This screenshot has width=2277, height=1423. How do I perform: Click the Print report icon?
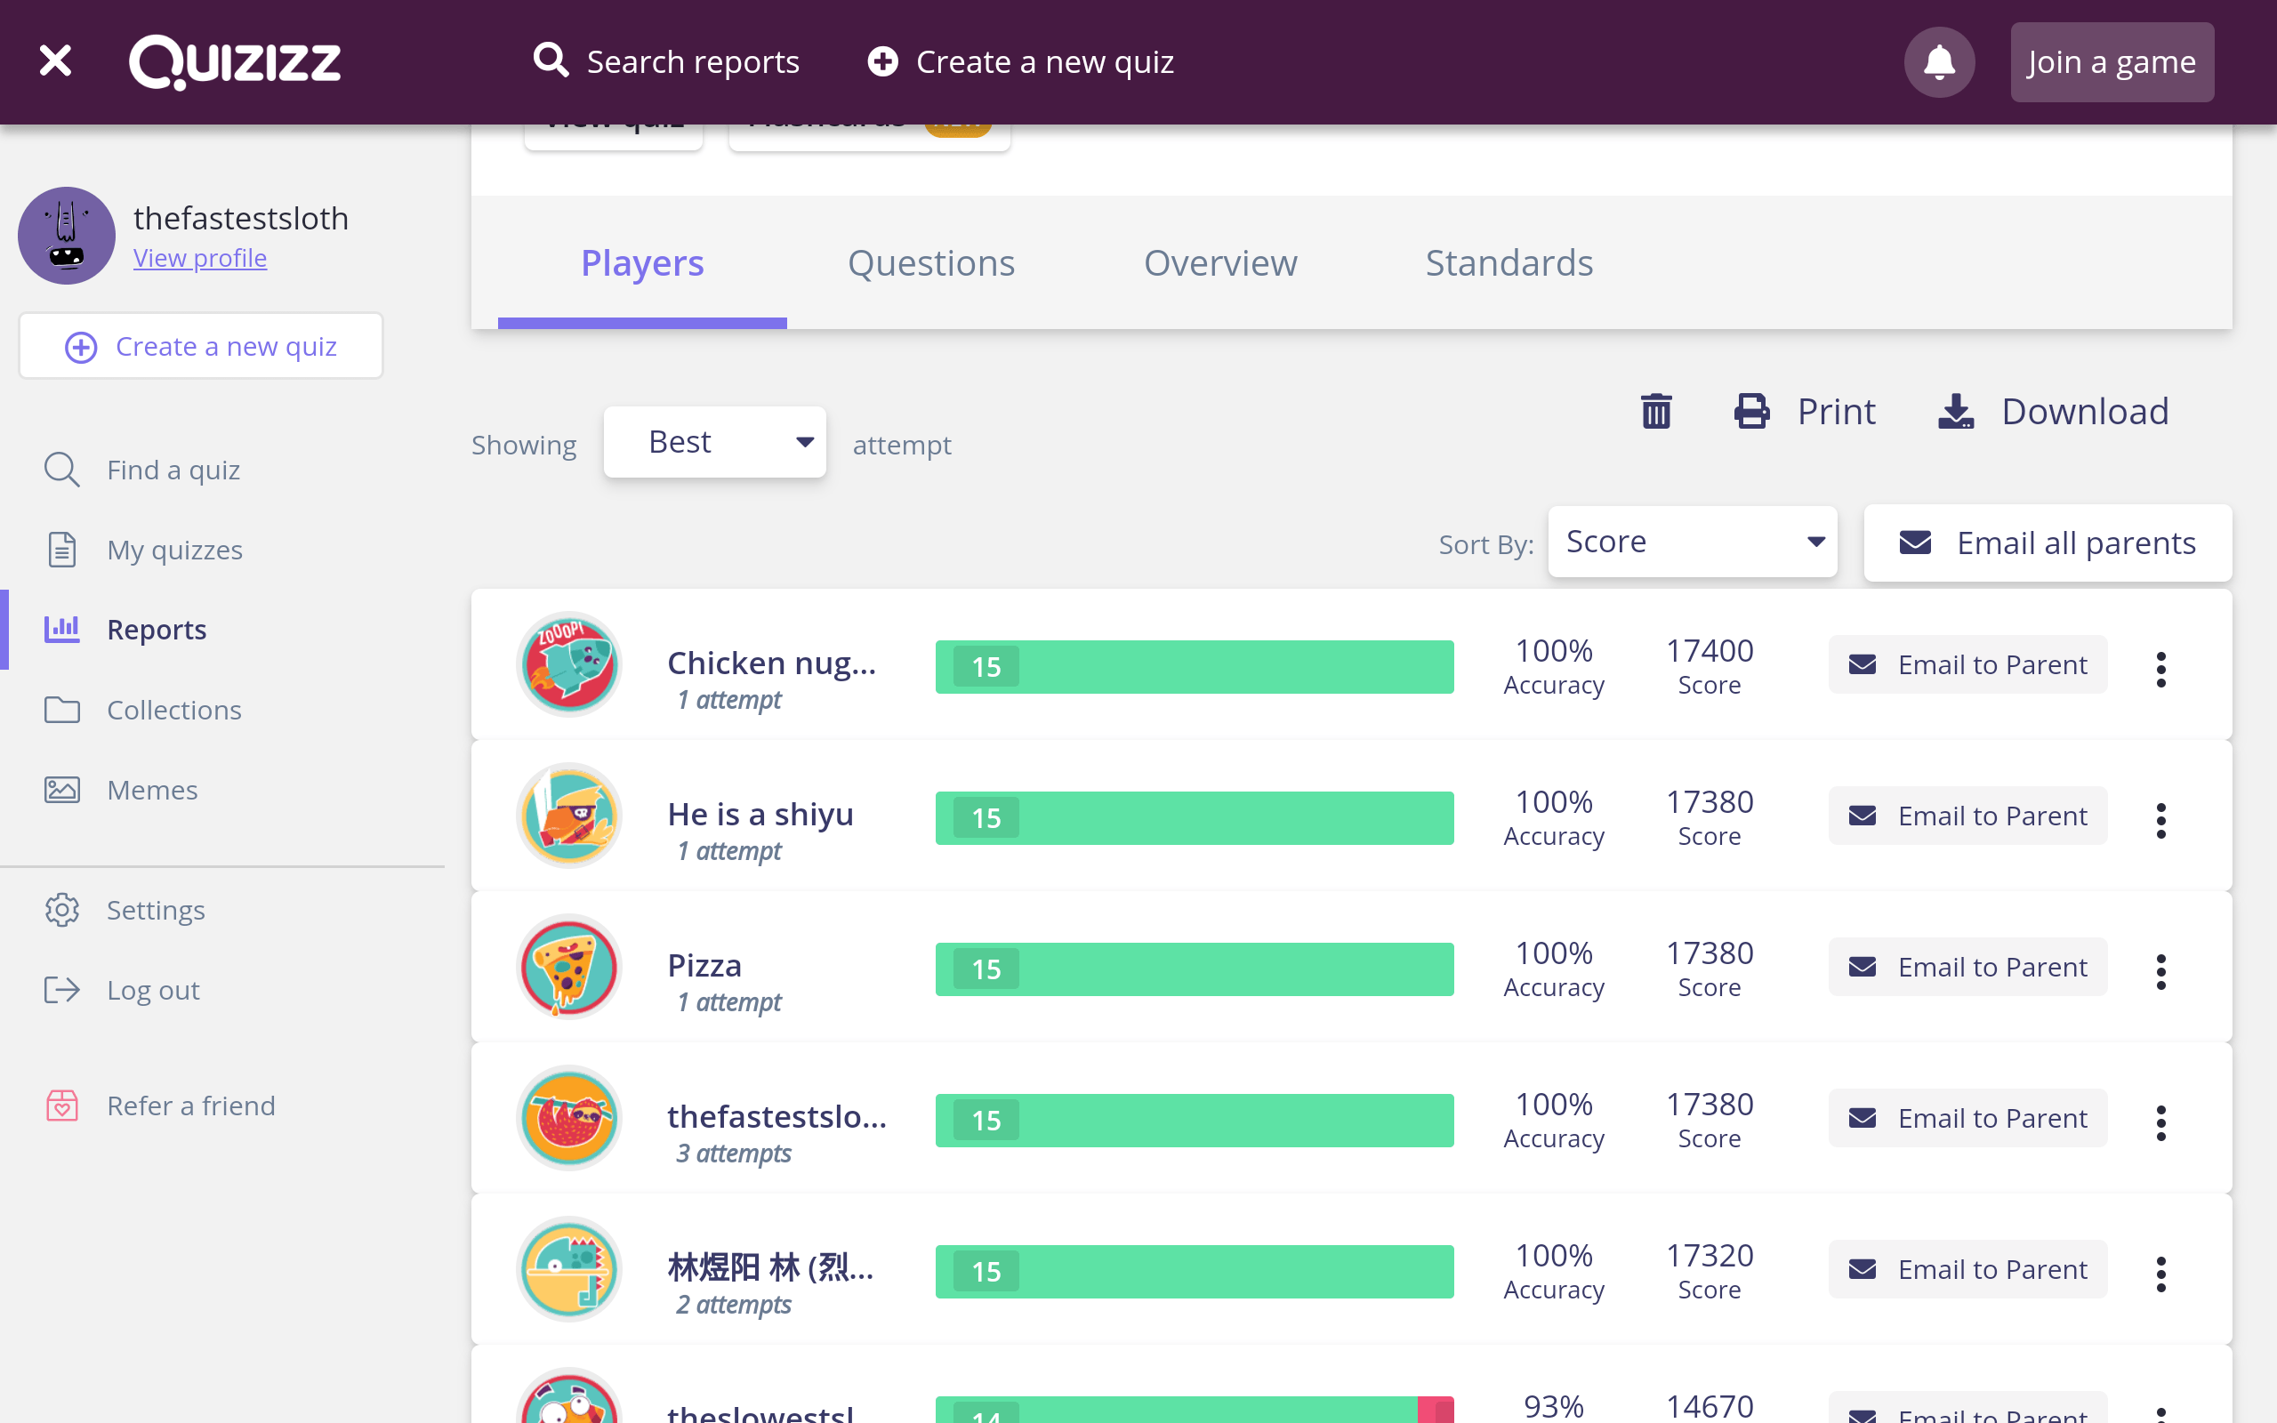1752,412
